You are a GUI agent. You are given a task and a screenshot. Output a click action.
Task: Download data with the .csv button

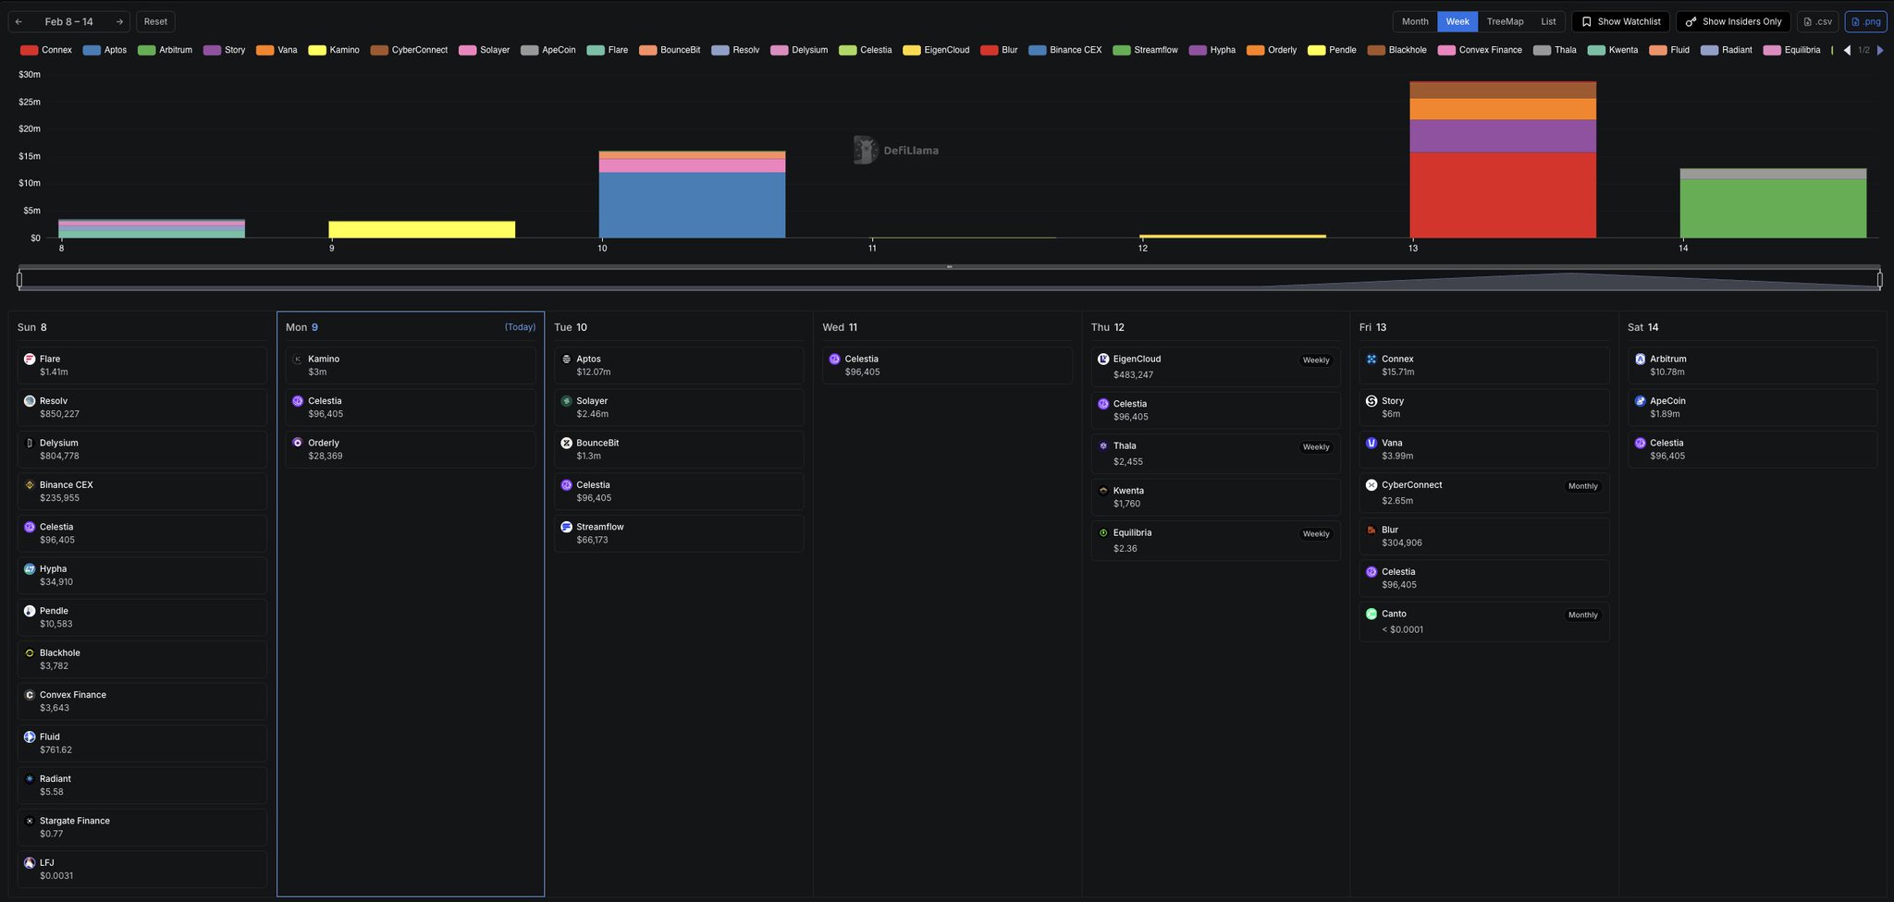point(1817,21)
